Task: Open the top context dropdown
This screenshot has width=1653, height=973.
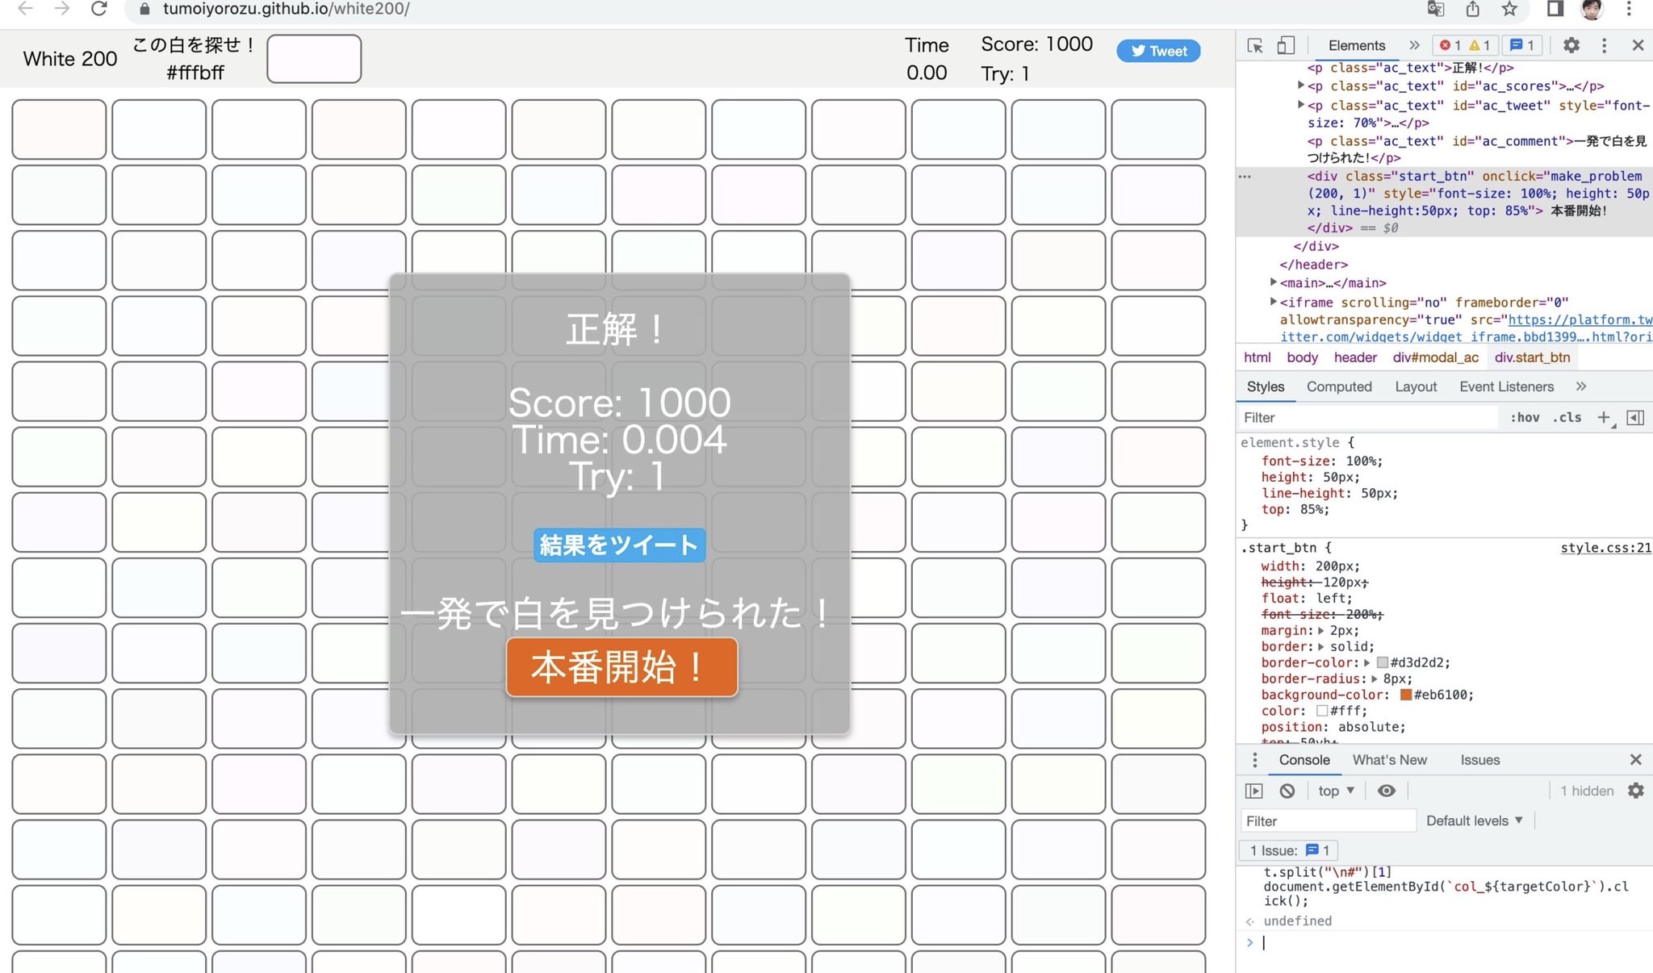Action: click(x=1336, y=791)
